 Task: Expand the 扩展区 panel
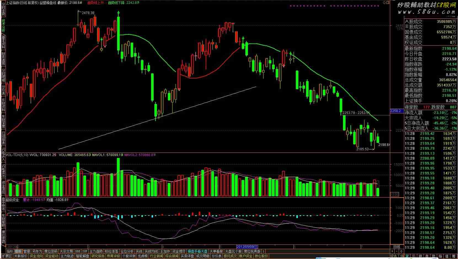(x=7, y=256)
